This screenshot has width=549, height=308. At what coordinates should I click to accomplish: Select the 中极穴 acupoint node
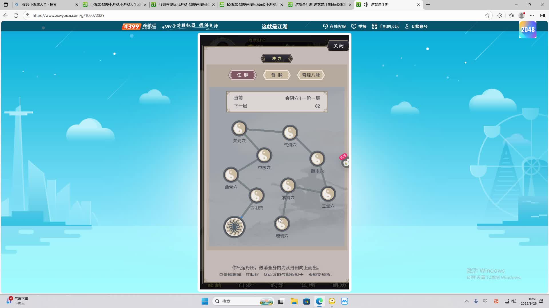[x=264, y=155]
